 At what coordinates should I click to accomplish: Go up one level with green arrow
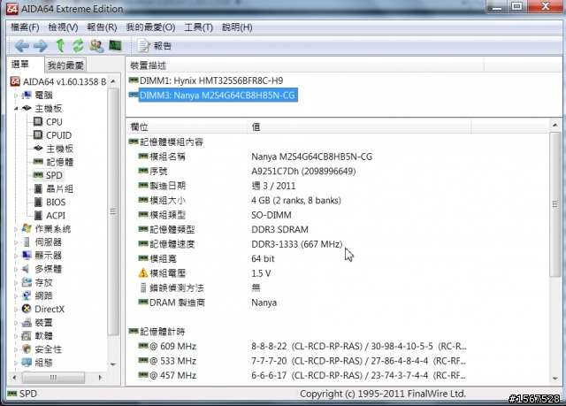[x=60, y=46]
